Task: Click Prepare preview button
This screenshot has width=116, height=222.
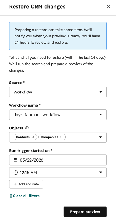Action: pyautogui.click(x=85, y=212)
